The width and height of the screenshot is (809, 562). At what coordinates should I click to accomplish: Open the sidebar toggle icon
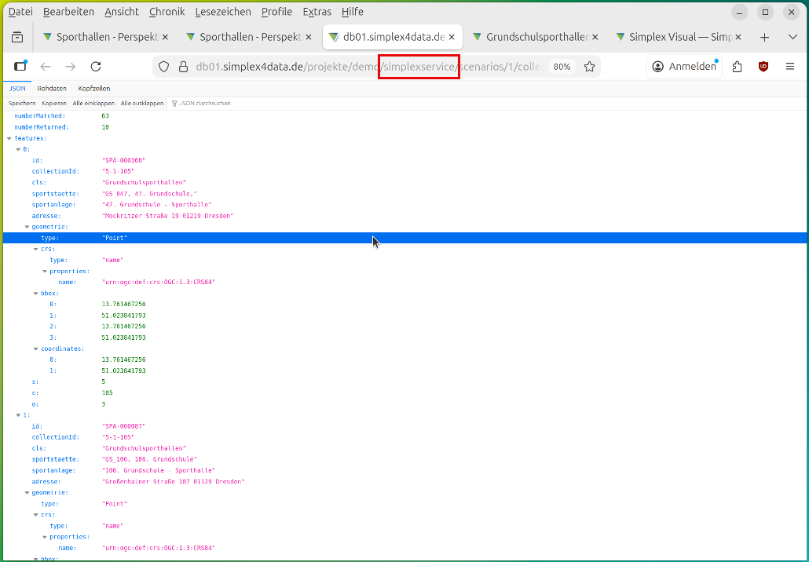point(20,67)
